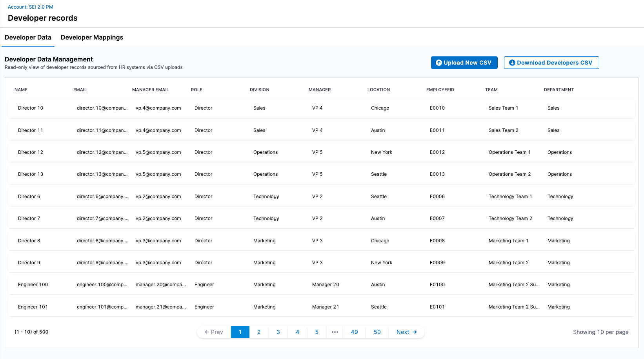Go to last page 50
Image resolution: width=644 pixels, height=359 pixels.
(377, 332)
